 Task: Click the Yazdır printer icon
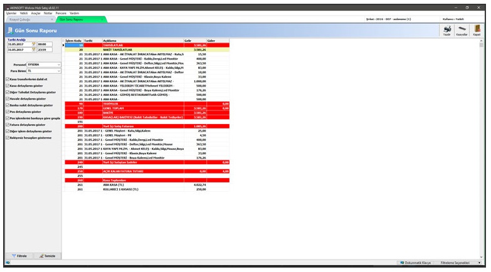(x=446, y=29)
